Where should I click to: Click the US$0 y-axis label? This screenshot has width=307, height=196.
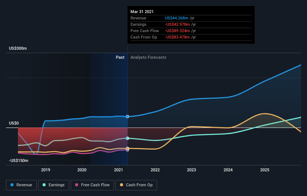click(x=14, y=123)
